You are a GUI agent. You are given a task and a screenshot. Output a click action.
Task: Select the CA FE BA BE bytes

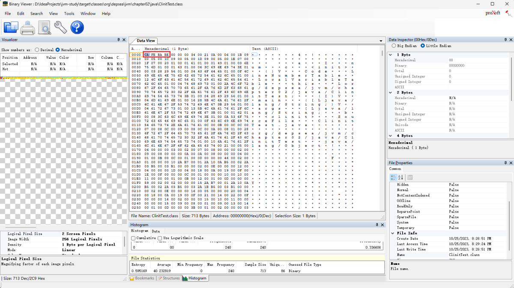[157, 55]
